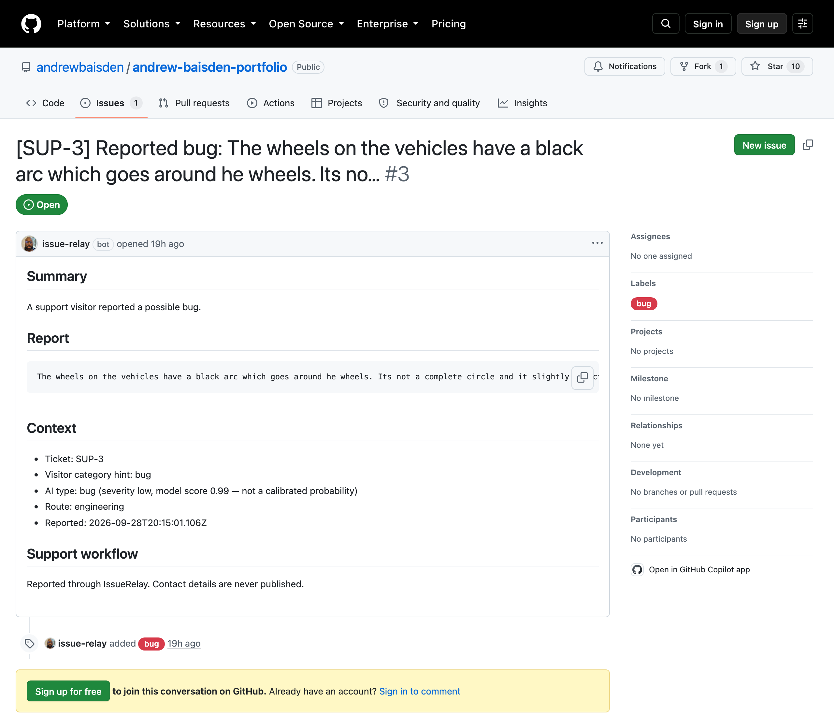Switch to the Issues tab
Viewport: 834px width, 717px height.
(111, 103)
